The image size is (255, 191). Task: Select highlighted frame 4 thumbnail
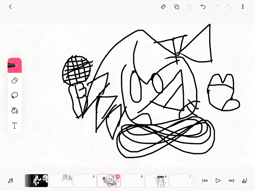coord(109,181)
